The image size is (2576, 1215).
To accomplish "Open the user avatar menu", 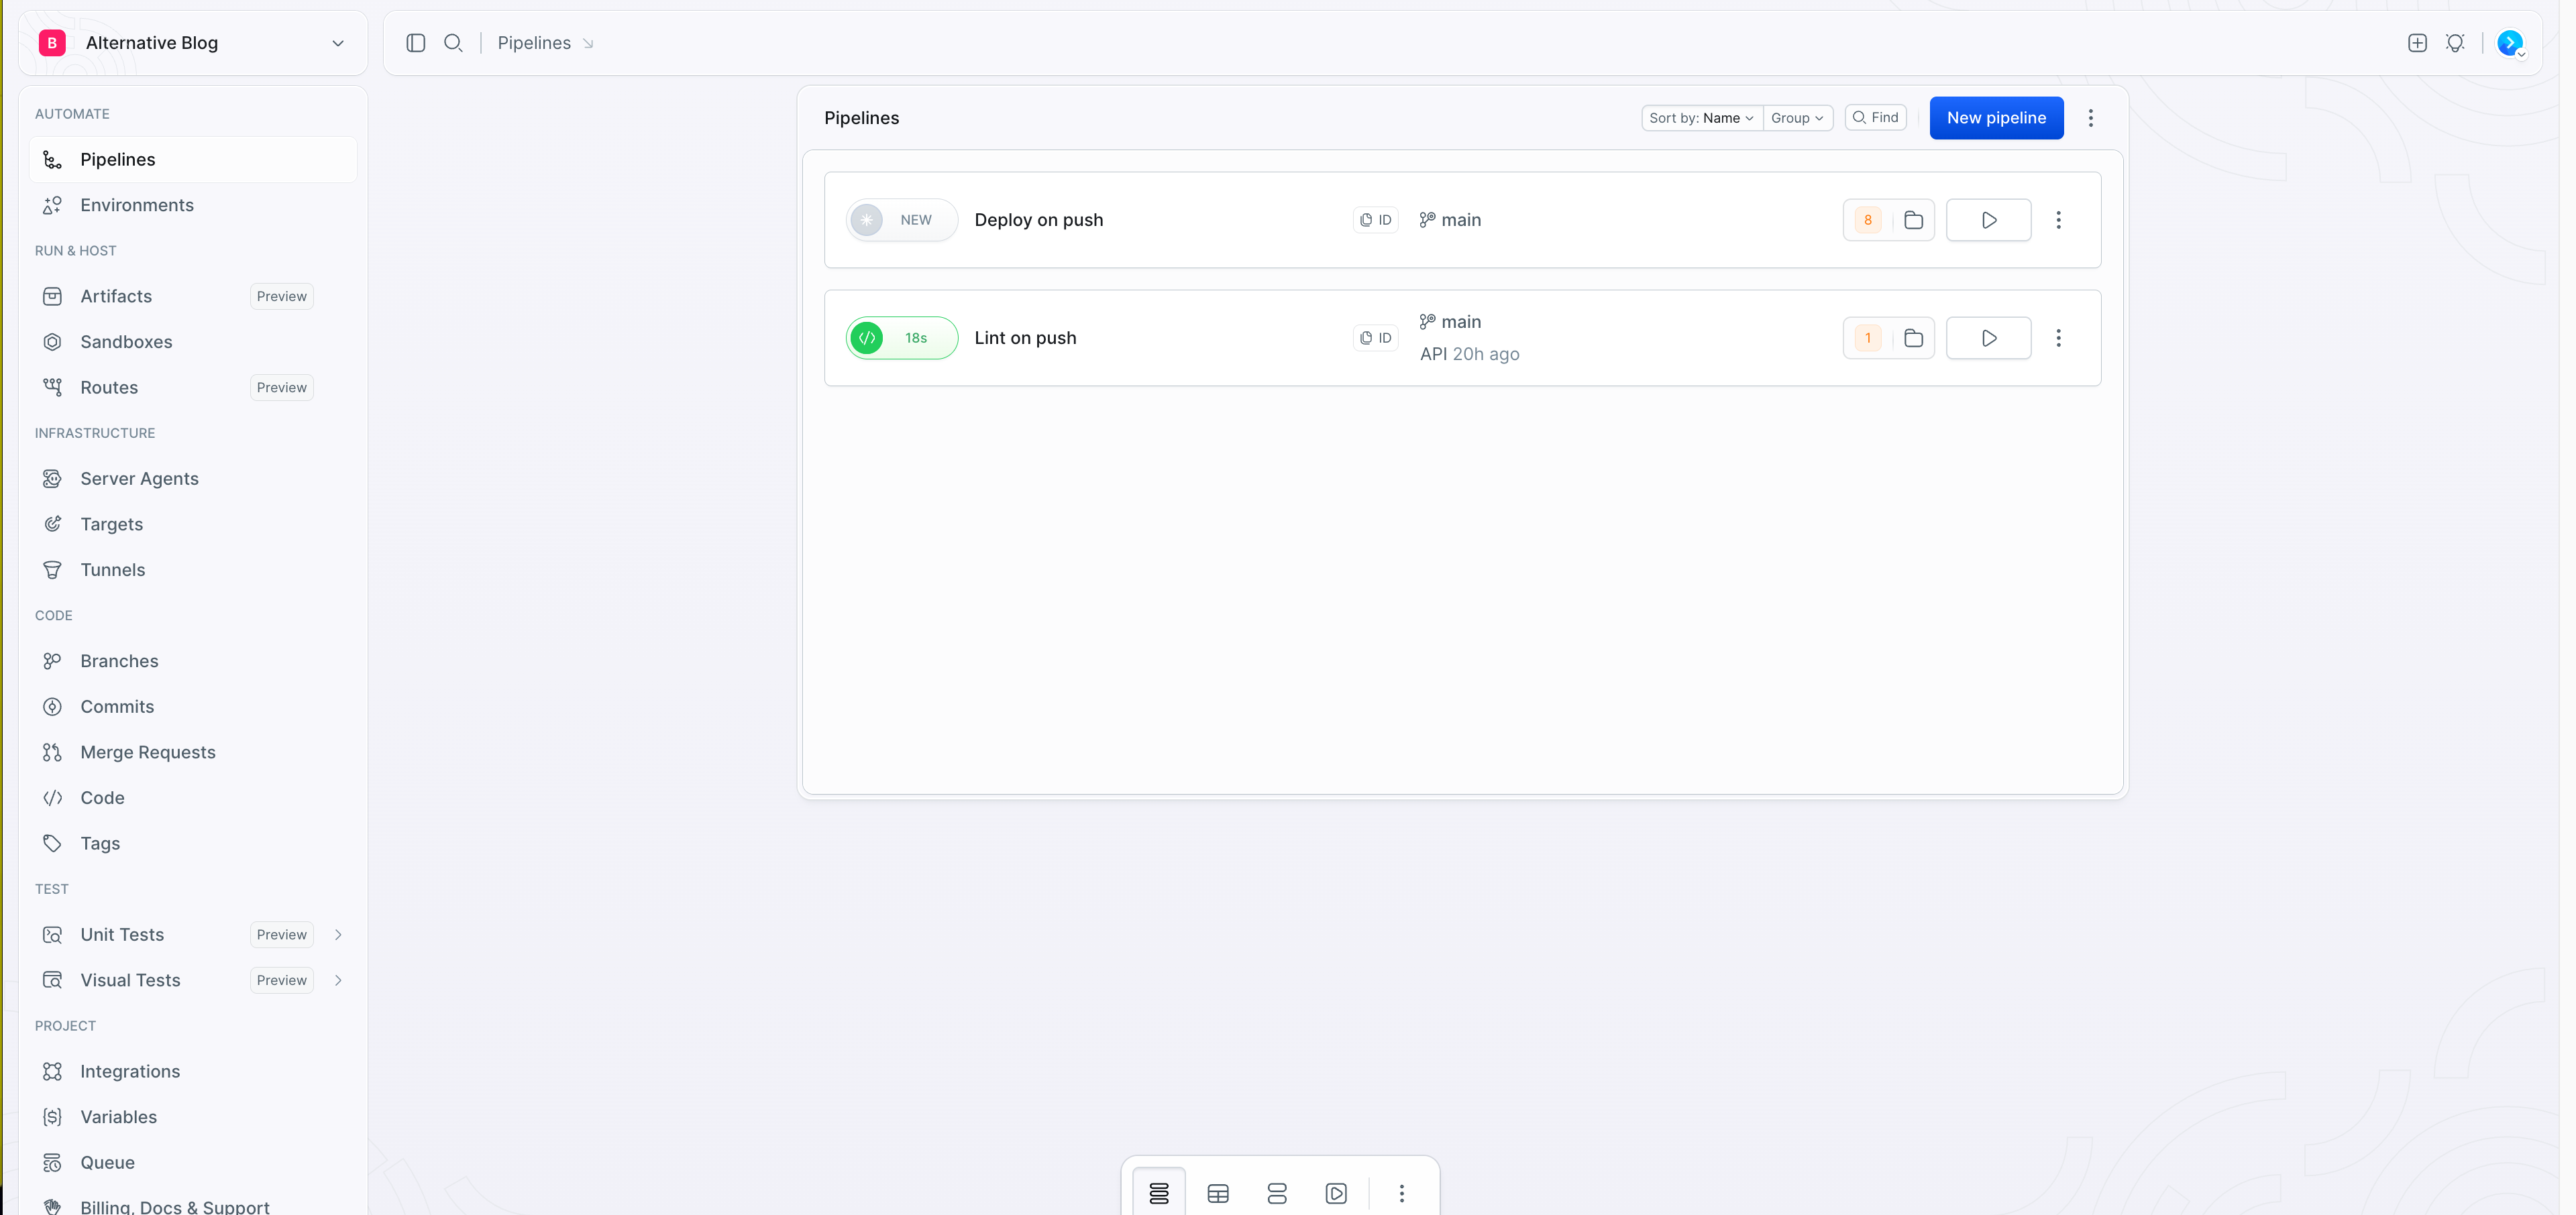I will [x=2510, y=43].
